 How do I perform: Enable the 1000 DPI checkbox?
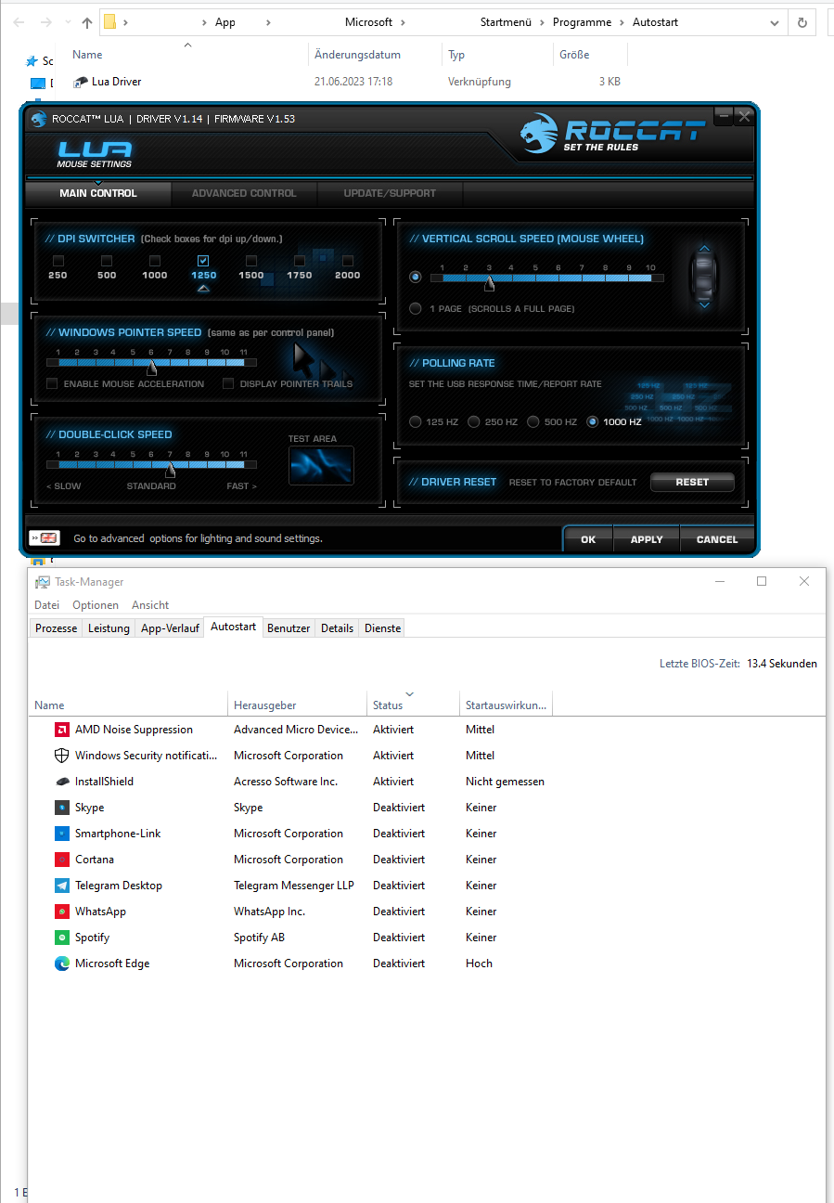coord(155,261)
